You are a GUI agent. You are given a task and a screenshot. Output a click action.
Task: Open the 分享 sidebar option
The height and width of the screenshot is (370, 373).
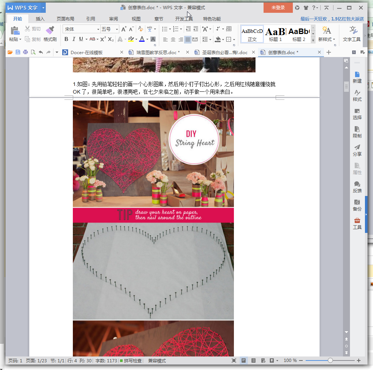357,150
